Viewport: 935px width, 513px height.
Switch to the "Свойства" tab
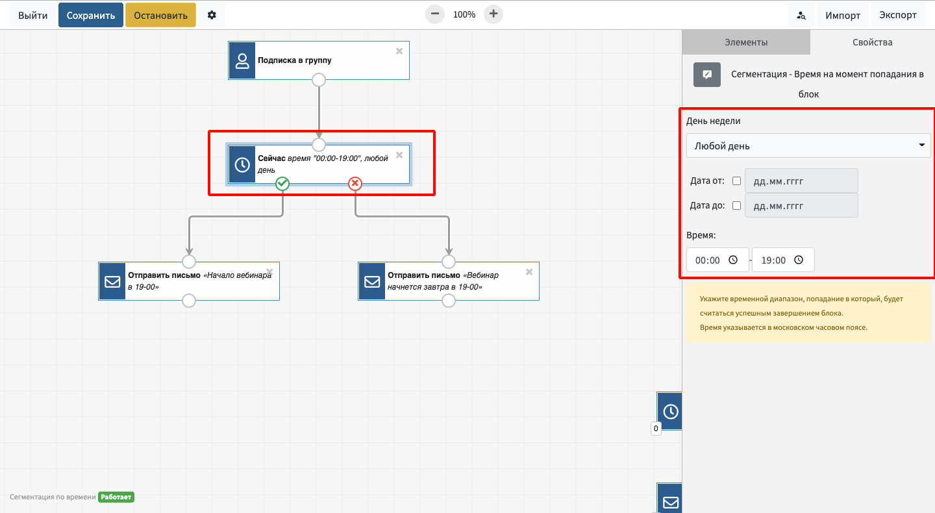[x=872, y=42]
